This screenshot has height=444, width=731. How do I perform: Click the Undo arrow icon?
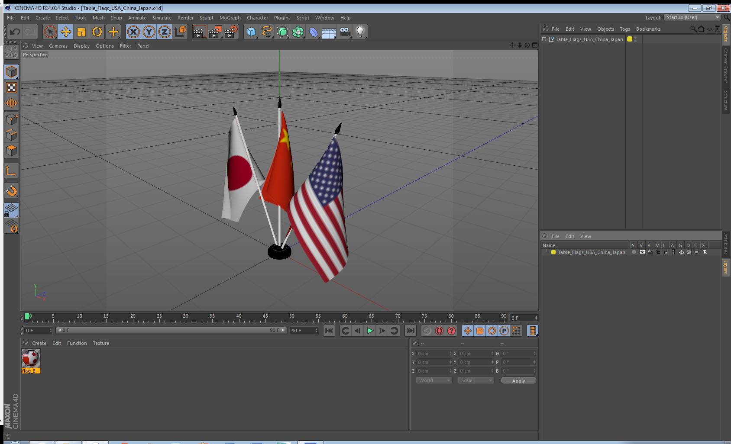[15, 32]
